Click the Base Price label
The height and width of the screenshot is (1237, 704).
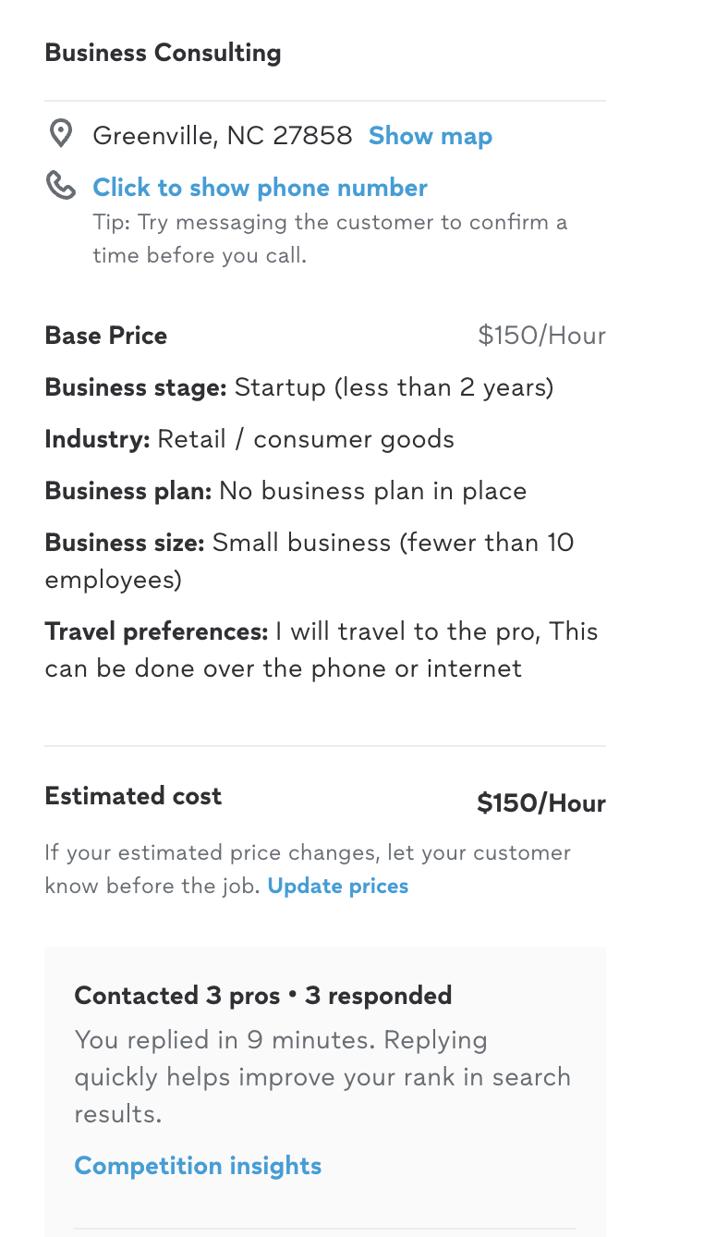(x=106, y=336)
